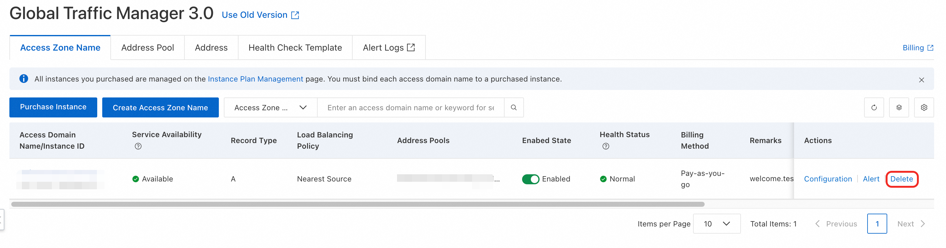Go to the Next page

click(910, 224)
